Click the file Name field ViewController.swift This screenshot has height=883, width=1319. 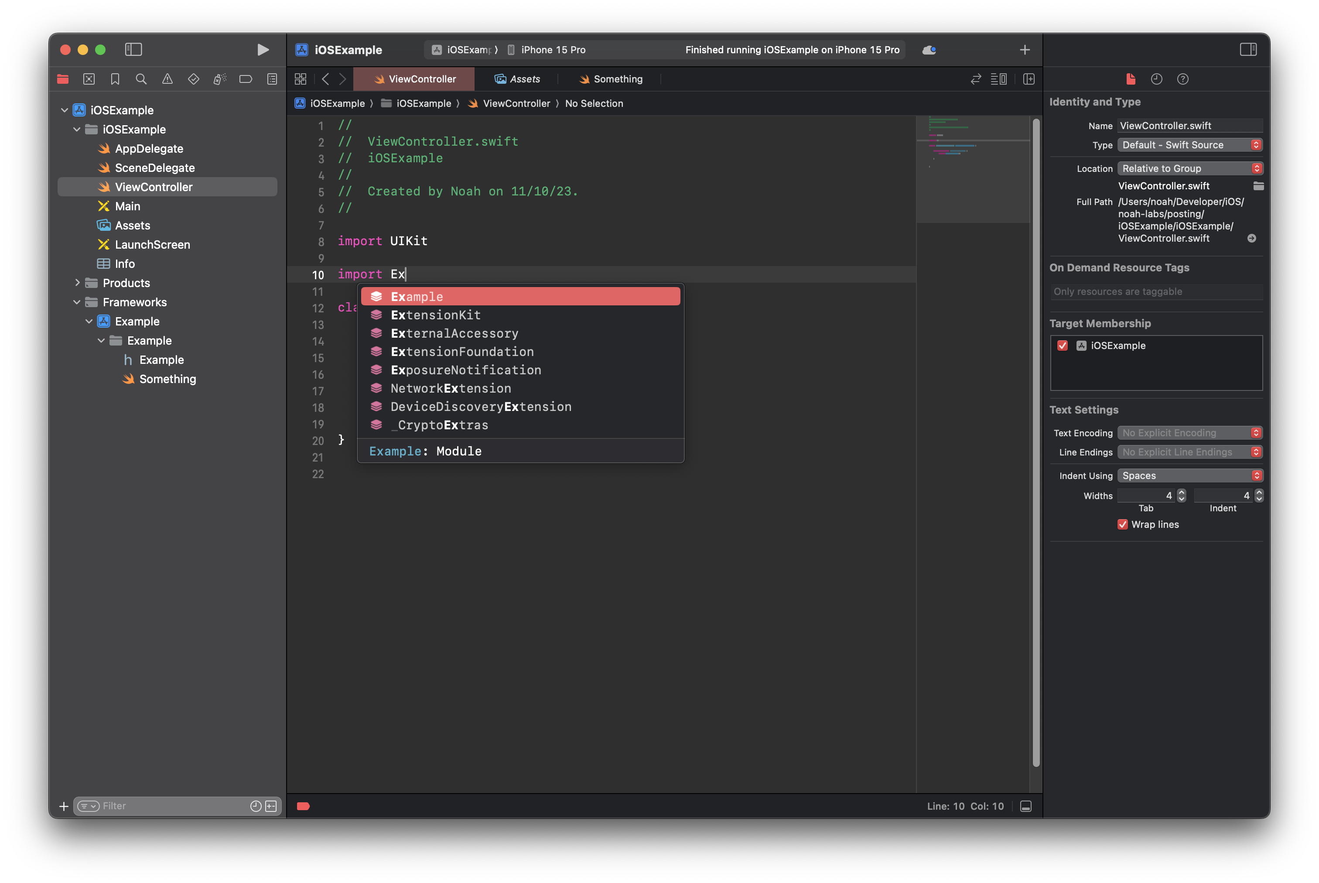click(x=1189, y=126)
